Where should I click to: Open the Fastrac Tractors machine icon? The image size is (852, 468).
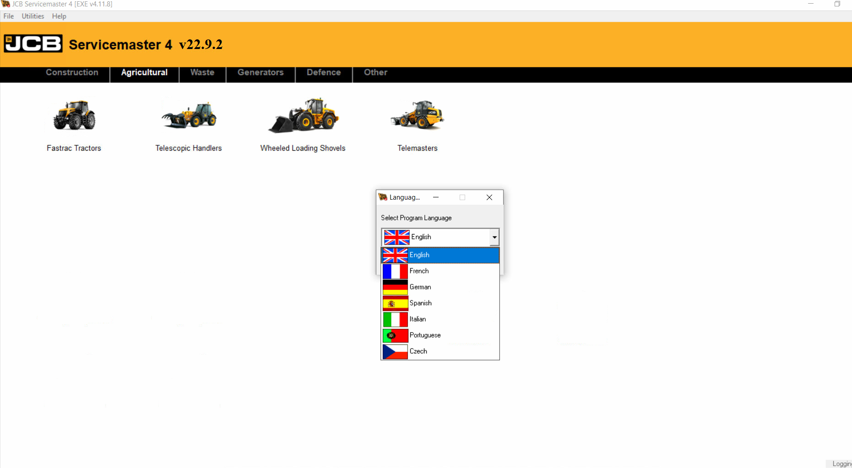[74, 115]
